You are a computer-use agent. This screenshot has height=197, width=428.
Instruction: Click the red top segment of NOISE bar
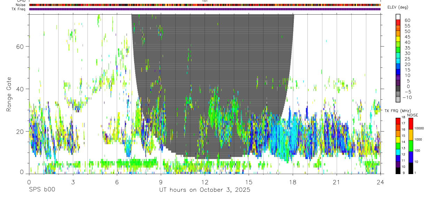(411, 124)
